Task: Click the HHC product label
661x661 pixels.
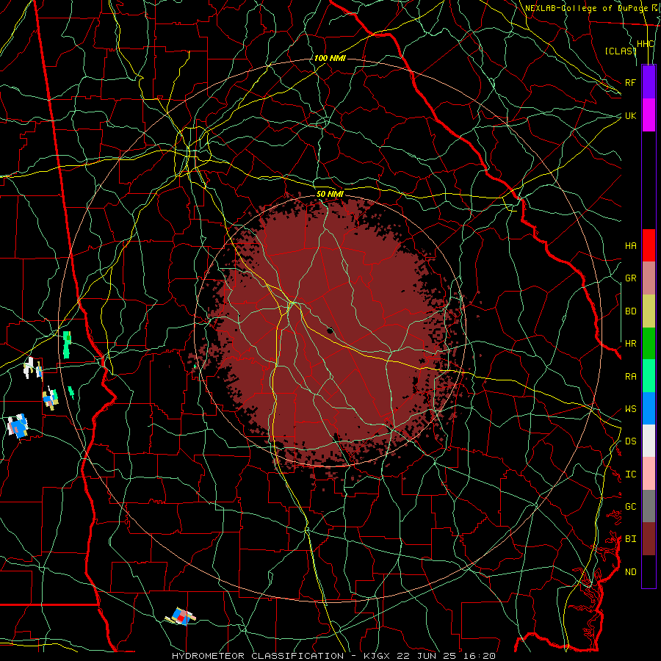Action: 645,44
